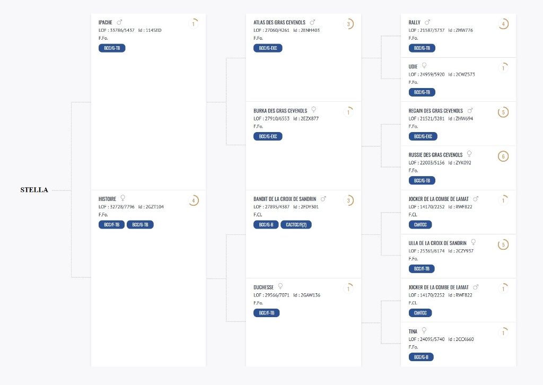The height and width of the screenshot is (385, 543).
Task: Select the ChNTCC tag under first JOCKER card
Action: (x=420, y=225)
